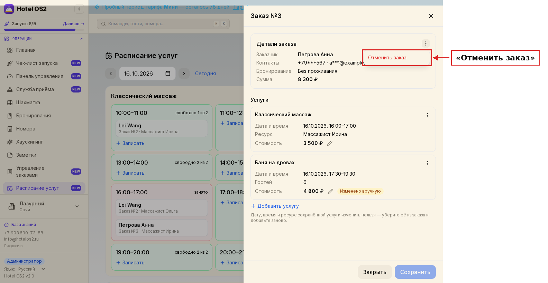The height and width of the screenshot is (283, 548).
Task: Click the "Номера" door icon
Action: point(10,129)
